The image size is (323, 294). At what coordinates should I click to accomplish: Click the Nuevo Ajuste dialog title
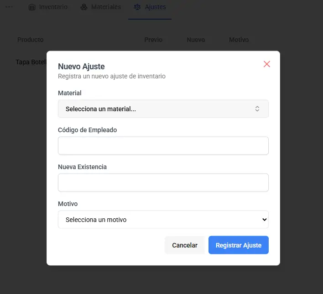(x=81, y=67)
